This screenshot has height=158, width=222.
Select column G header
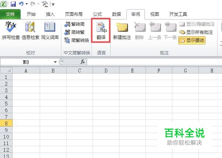(x=186, y=70)
